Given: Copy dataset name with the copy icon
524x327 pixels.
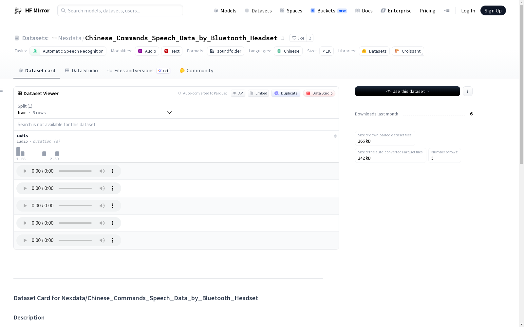Looking at the screenshot, I should pos(282,38).
